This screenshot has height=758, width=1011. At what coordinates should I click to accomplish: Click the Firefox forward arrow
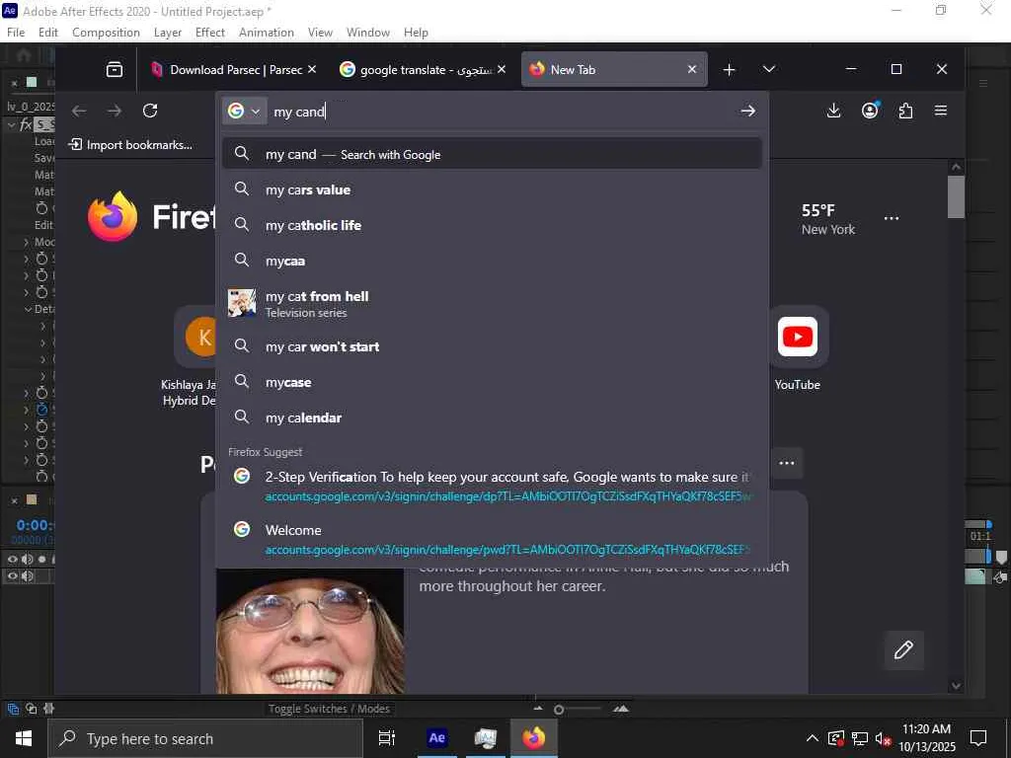[x=115, y=111]
